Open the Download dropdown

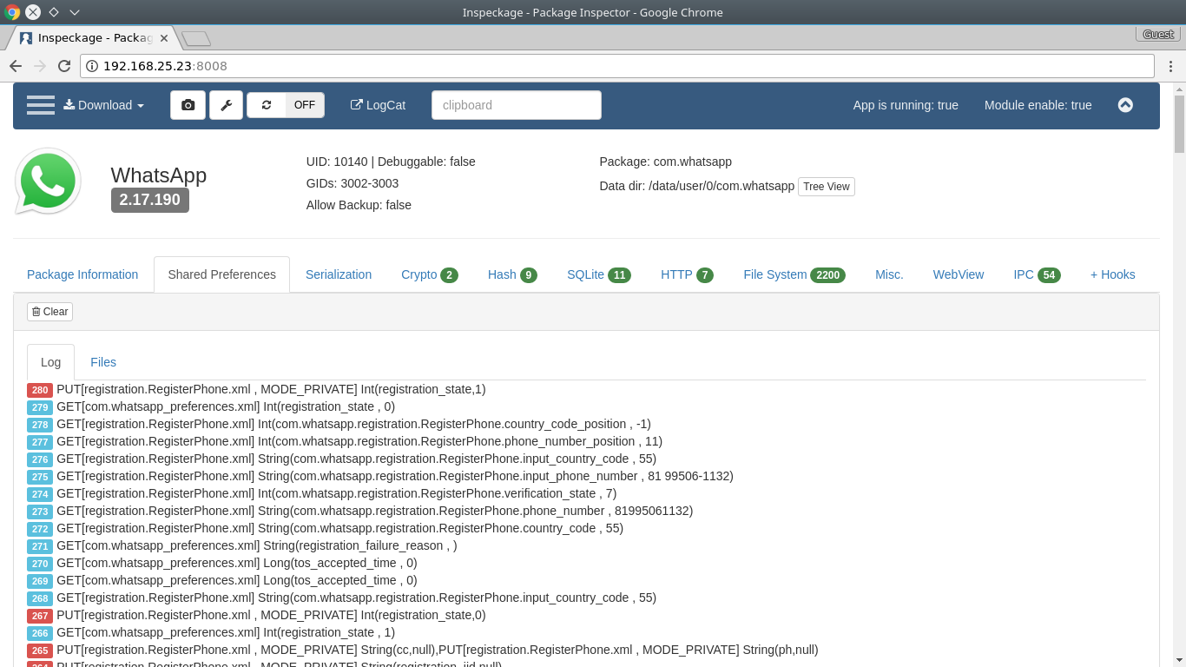(x=103, y=105)
